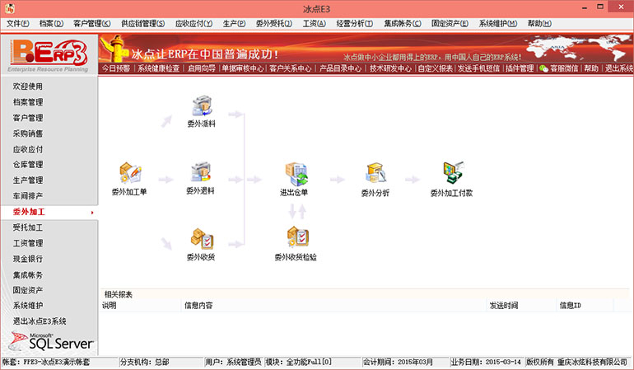Open the 供应链管理(S) menu
The image size is (634, 370).
[x=142, y=23]
